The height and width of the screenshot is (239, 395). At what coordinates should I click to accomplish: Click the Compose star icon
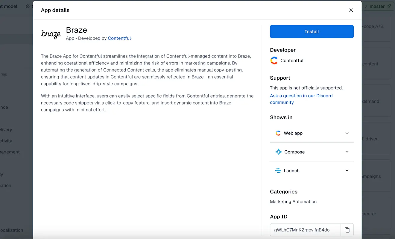pos(278,152)
